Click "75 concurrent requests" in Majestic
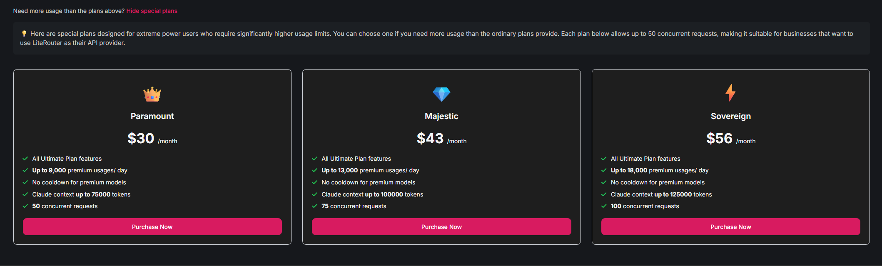 (x=354, y=206)
